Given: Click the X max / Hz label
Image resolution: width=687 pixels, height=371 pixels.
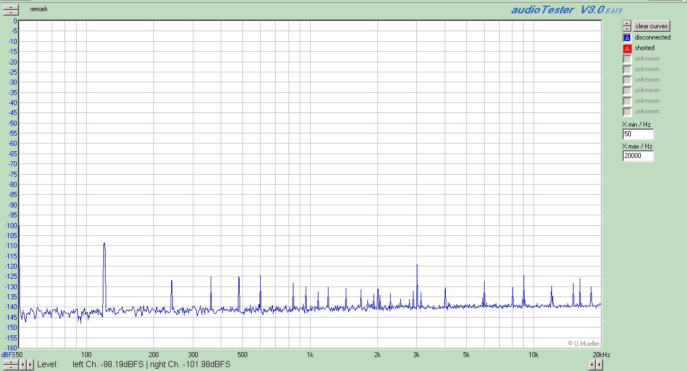Looking at the screenshot, I should tap(638, 146).
